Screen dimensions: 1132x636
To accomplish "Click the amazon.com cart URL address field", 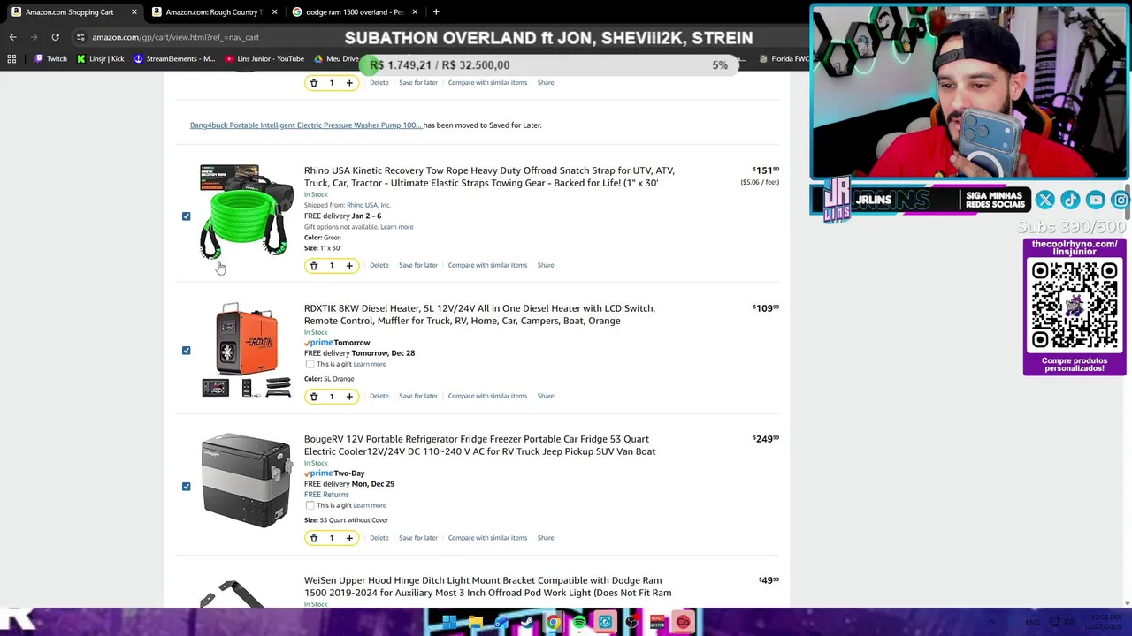I will pos(175,37).
